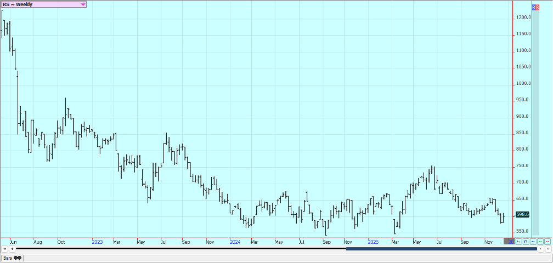Image resolution: width=553 pixels, height=263 pixels.
Task: Step the chart back one bar
Action: click(x=12, y=249)
